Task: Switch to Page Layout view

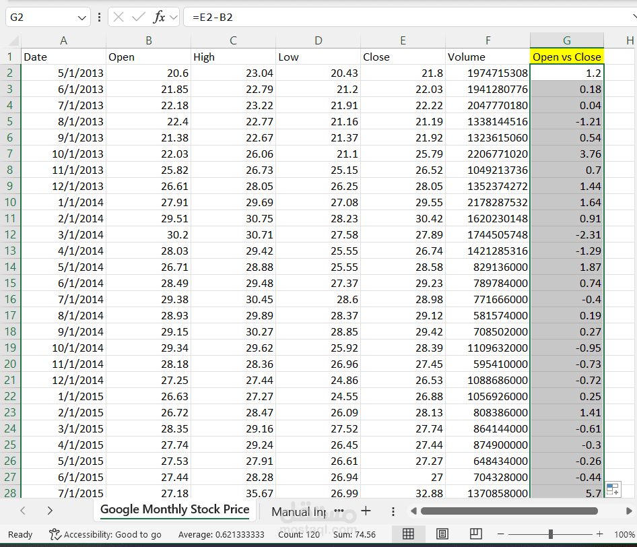Action: pos(442,534)
